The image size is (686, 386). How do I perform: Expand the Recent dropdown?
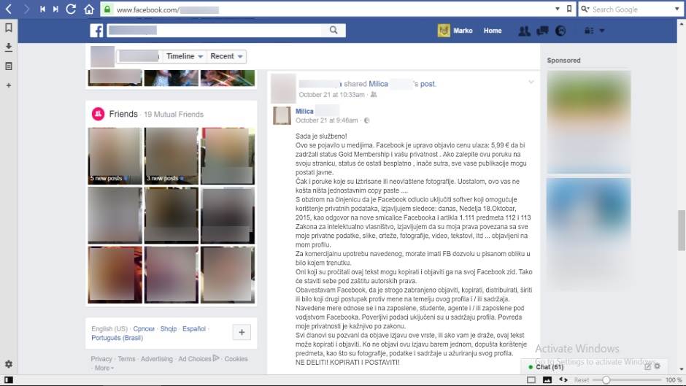click(x=226, y=56)
